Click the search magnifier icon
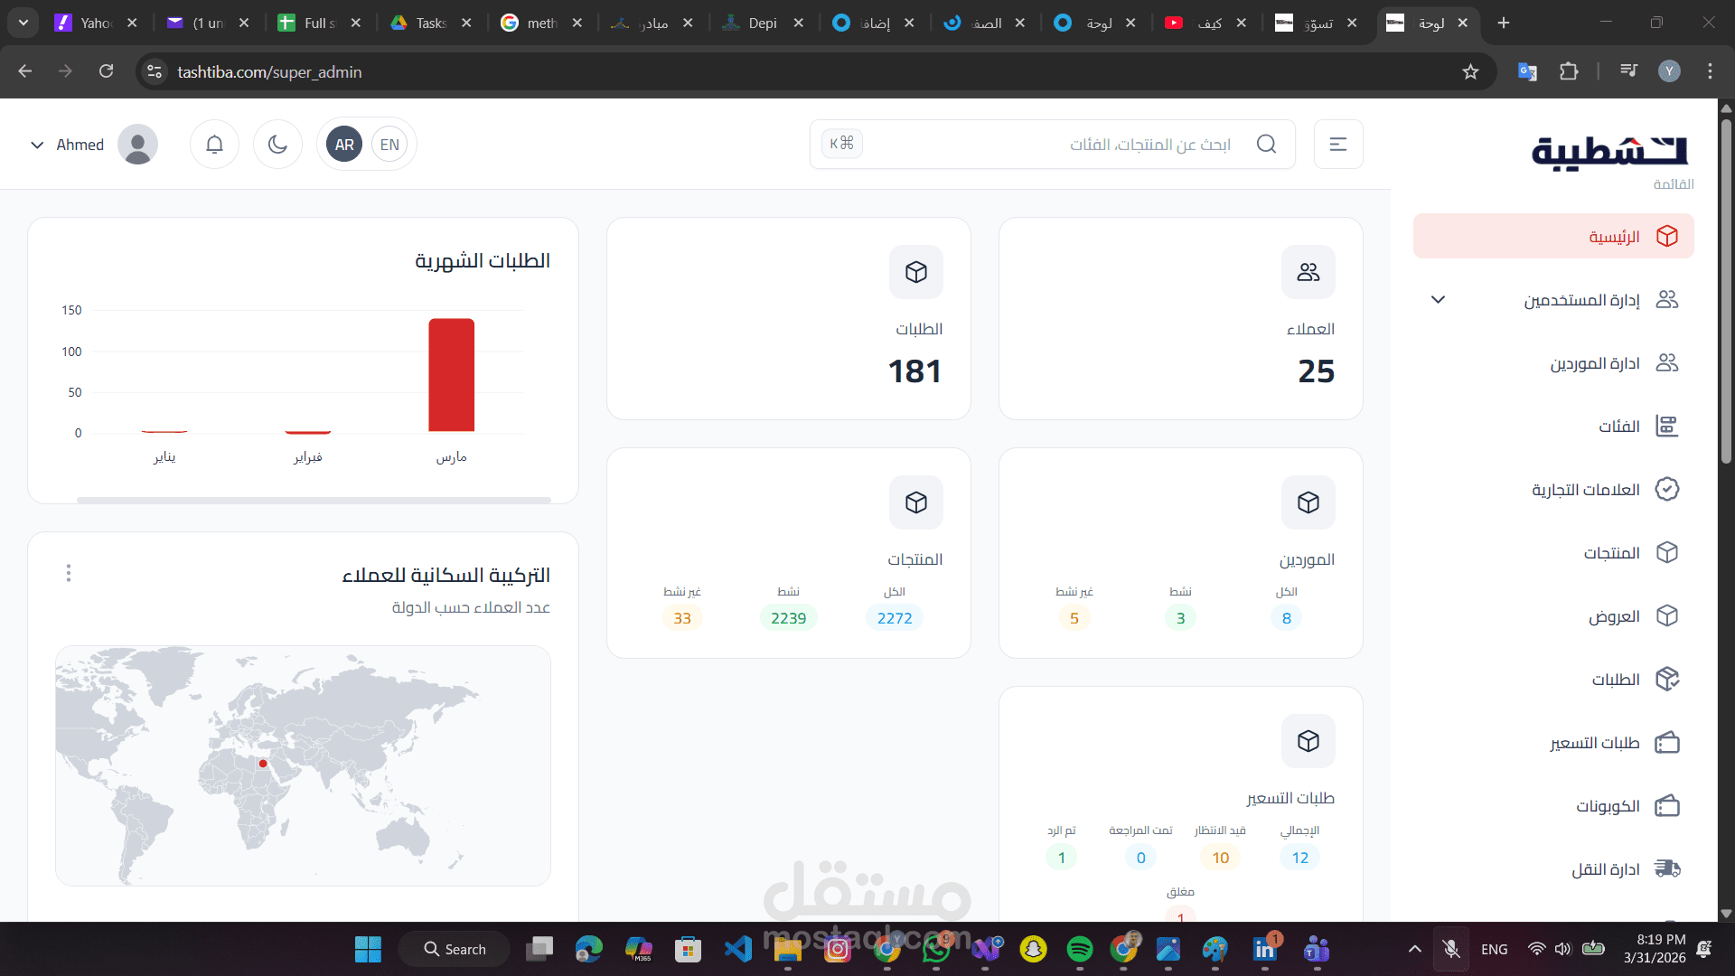Screen dimensions: 1735x976 coord(1266,145)
